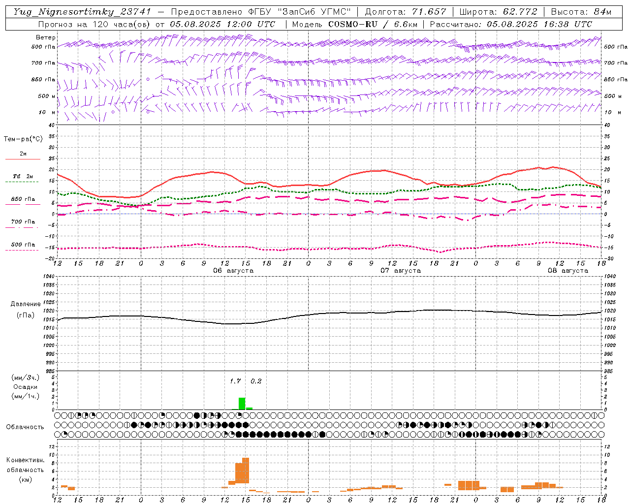Viewport: 630px width, 504px height.
Task: Click the Ветер wind panel label
Action: (x=45, y=37)
